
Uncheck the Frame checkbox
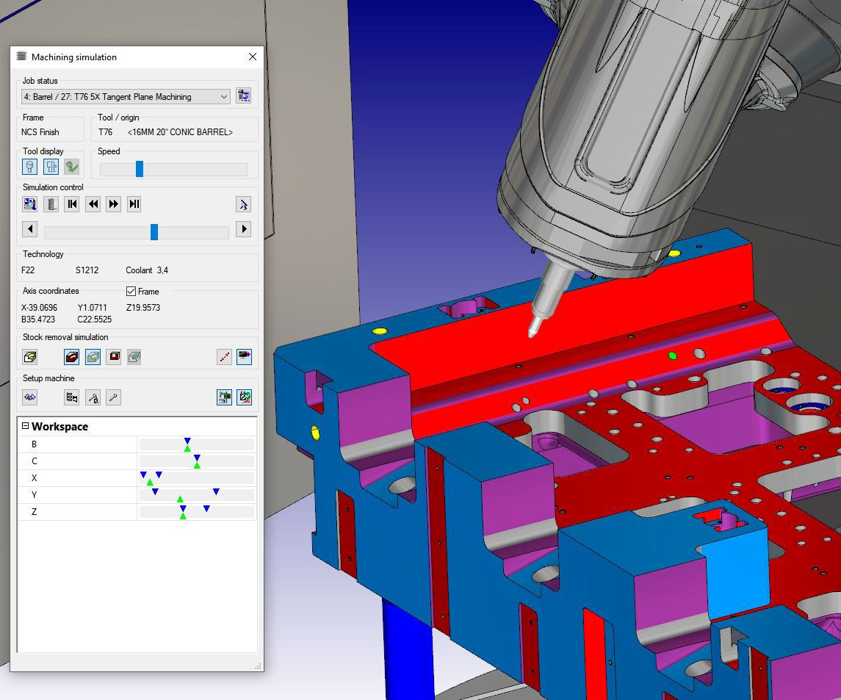tap(131, 292)
